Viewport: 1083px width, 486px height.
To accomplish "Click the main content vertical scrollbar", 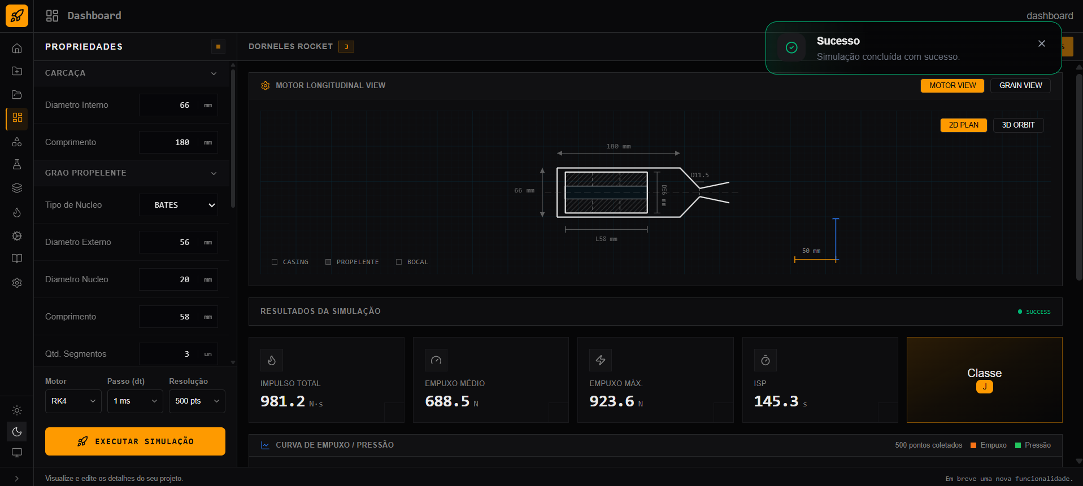I will click(1079, 178).
